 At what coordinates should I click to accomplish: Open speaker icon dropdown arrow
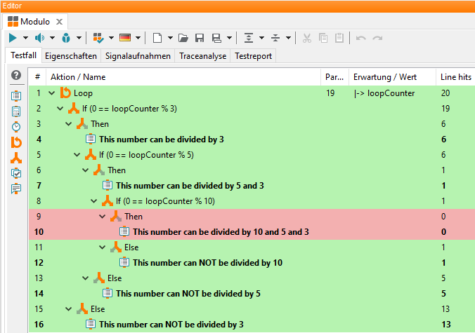pos(53,38)
